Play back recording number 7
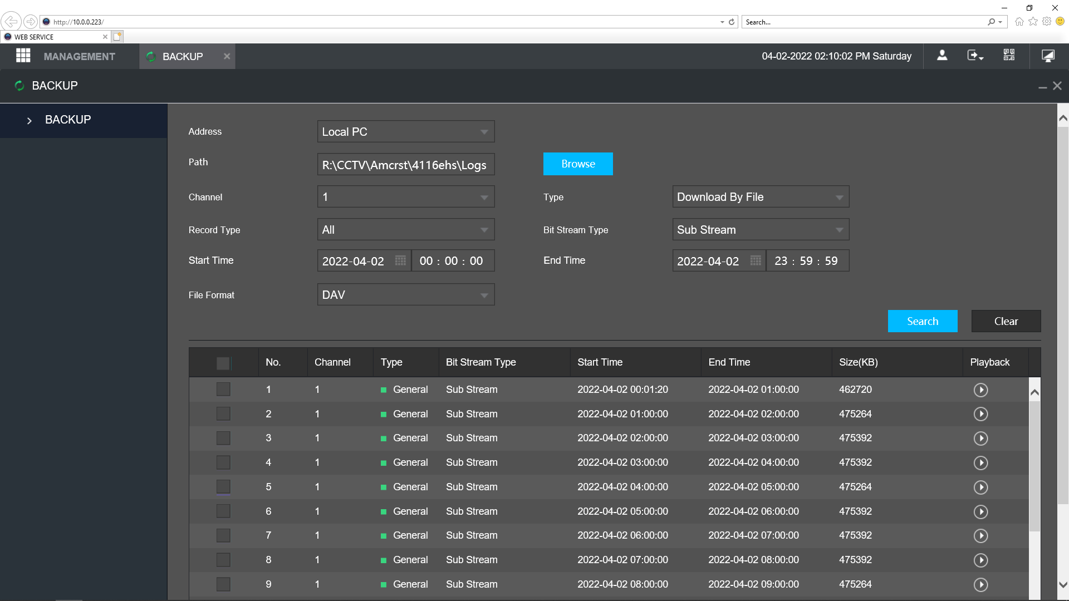Image resolution: width=1069 pixels, height=601 pixels. [980, 536]
